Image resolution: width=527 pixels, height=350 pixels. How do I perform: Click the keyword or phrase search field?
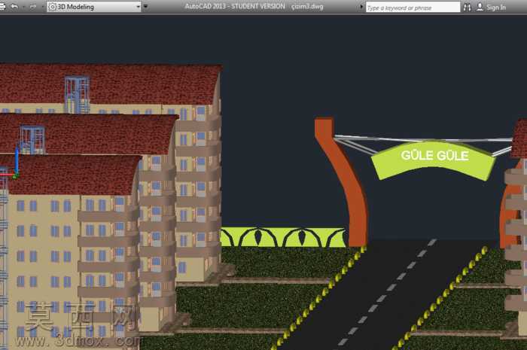coord(413,7)
